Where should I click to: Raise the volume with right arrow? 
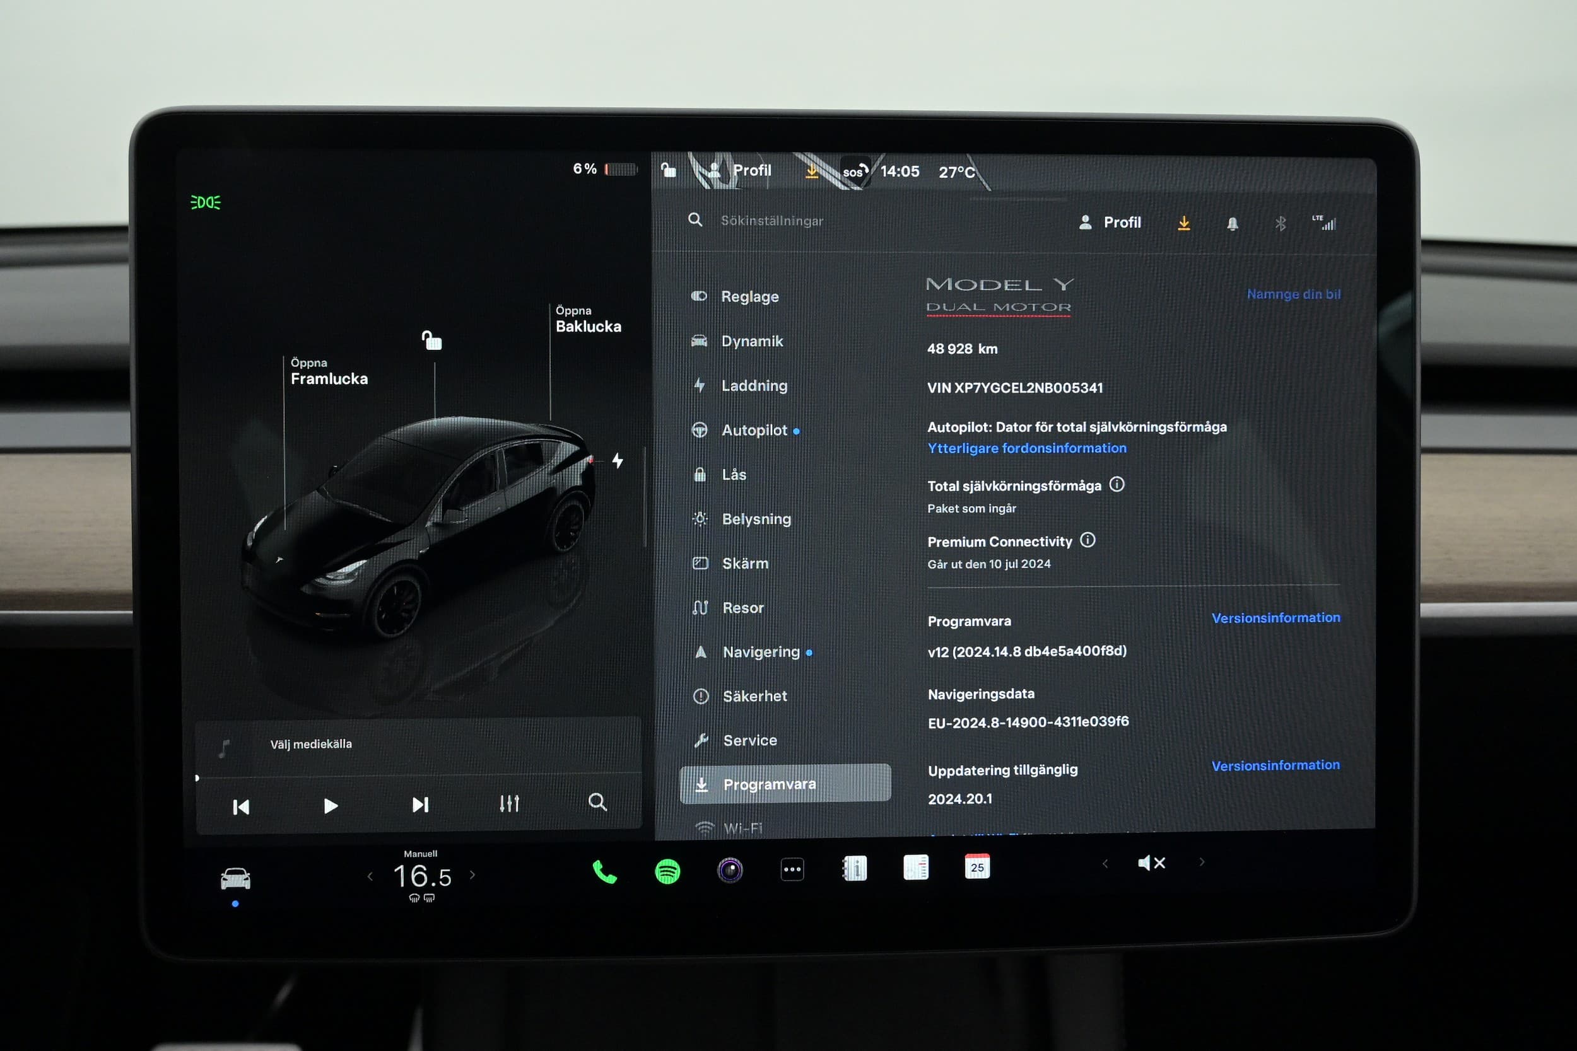click(x=1202, y=862)
